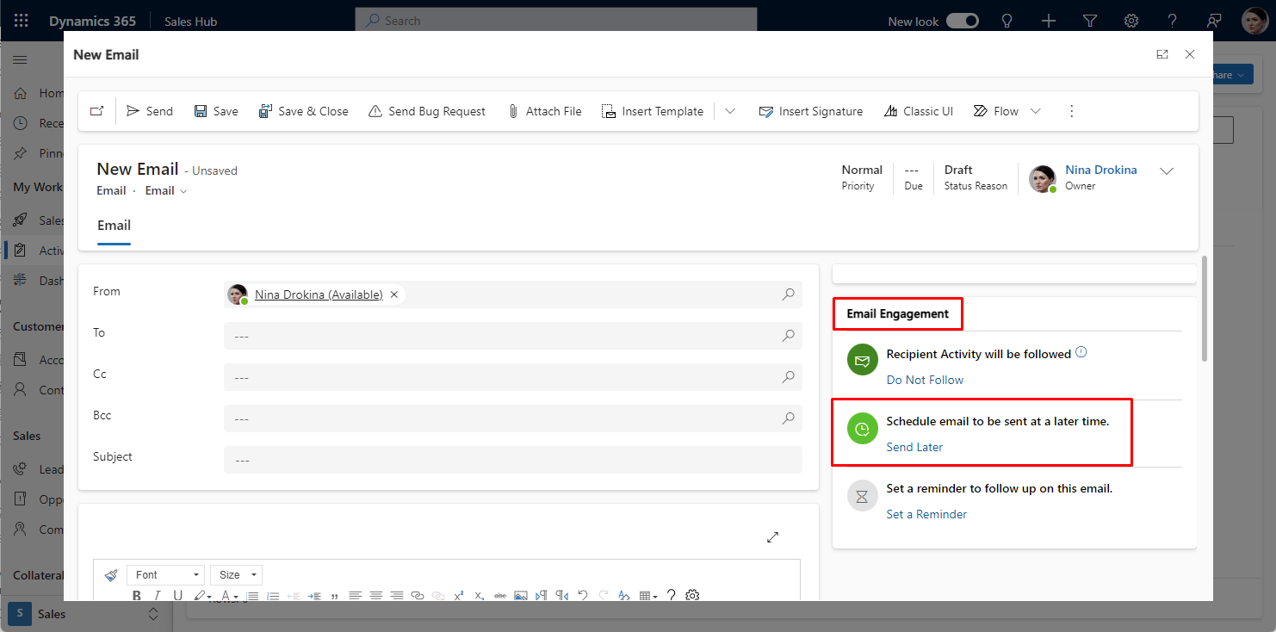Open owner Nina Drokina link
This screenshot has width=1276, height=632.
[1101, 170]
